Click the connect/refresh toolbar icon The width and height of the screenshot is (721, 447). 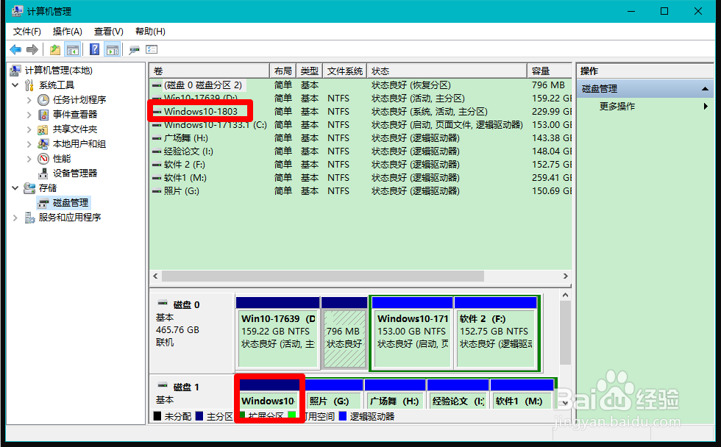click(134, 49)
